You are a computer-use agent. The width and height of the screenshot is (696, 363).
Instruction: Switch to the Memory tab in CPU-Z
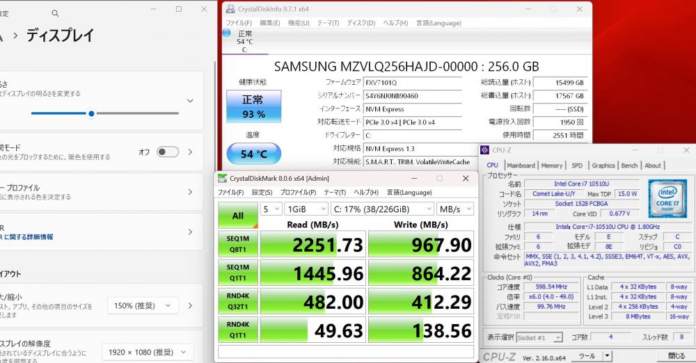click(x=552, y=166)
